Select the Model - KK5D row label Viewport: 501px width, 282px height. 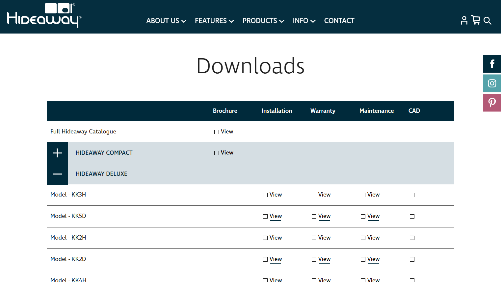[68, 216]
